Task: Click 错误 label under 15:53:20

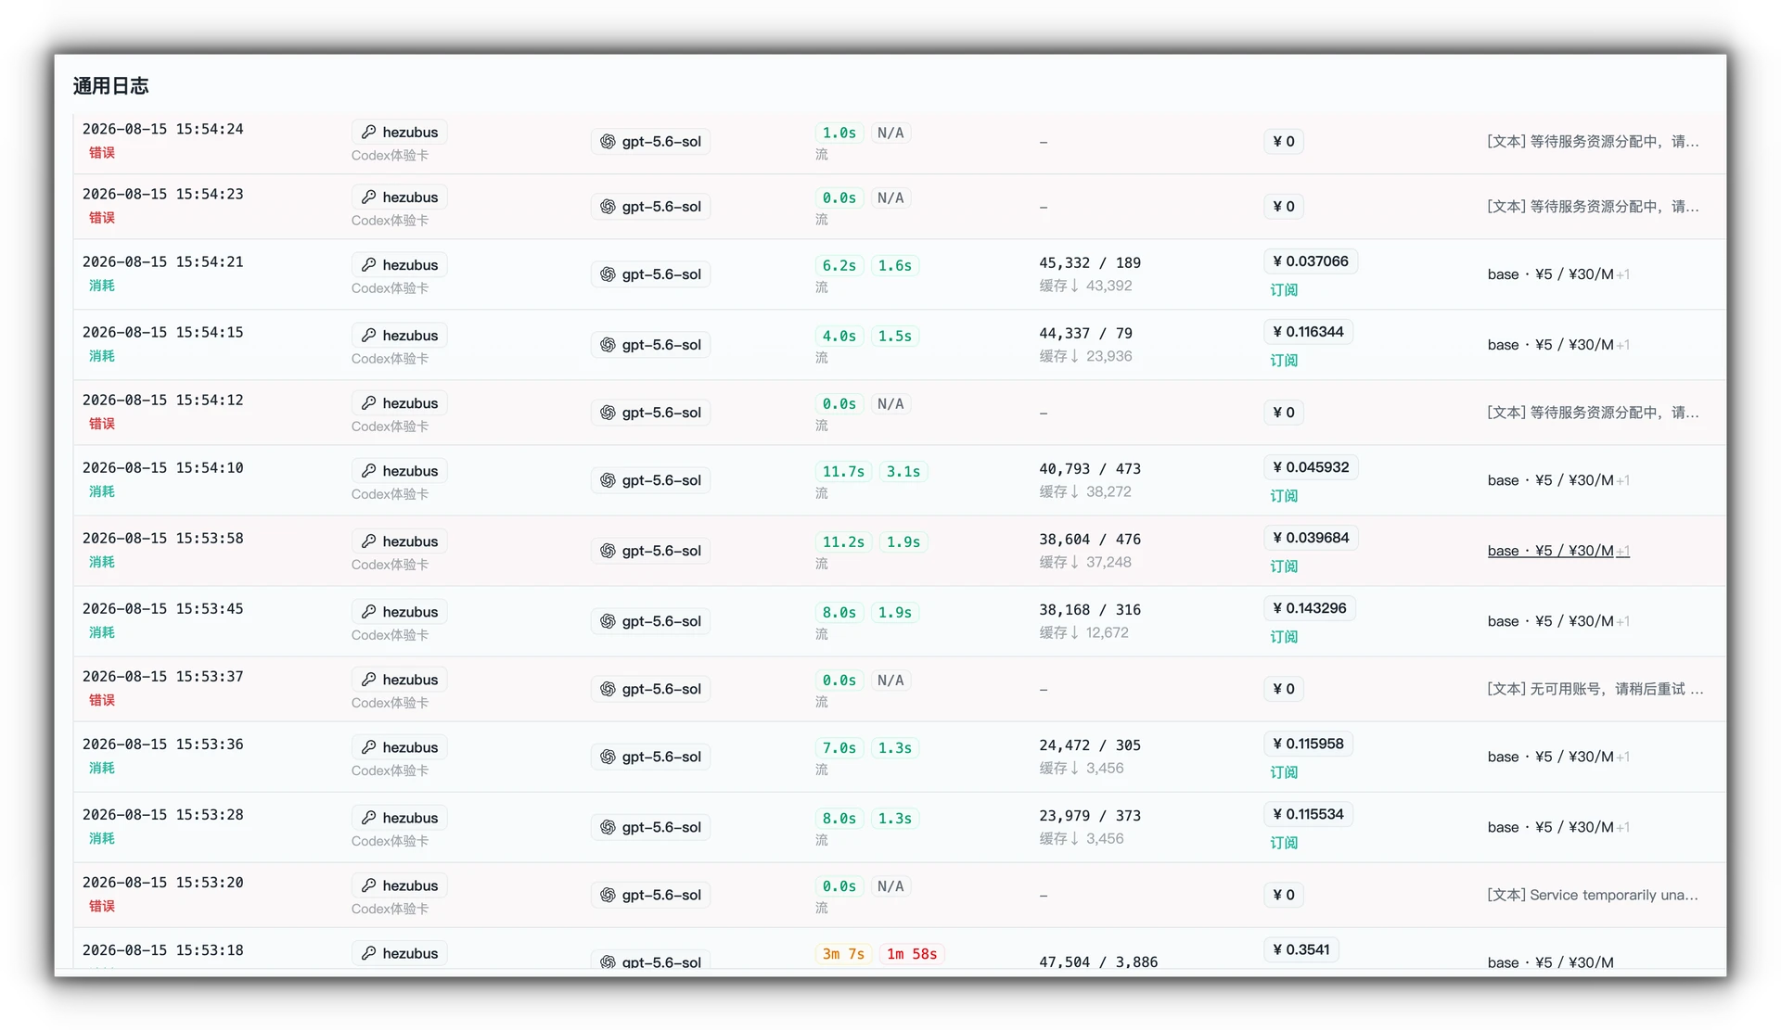Action: [102, 905]
